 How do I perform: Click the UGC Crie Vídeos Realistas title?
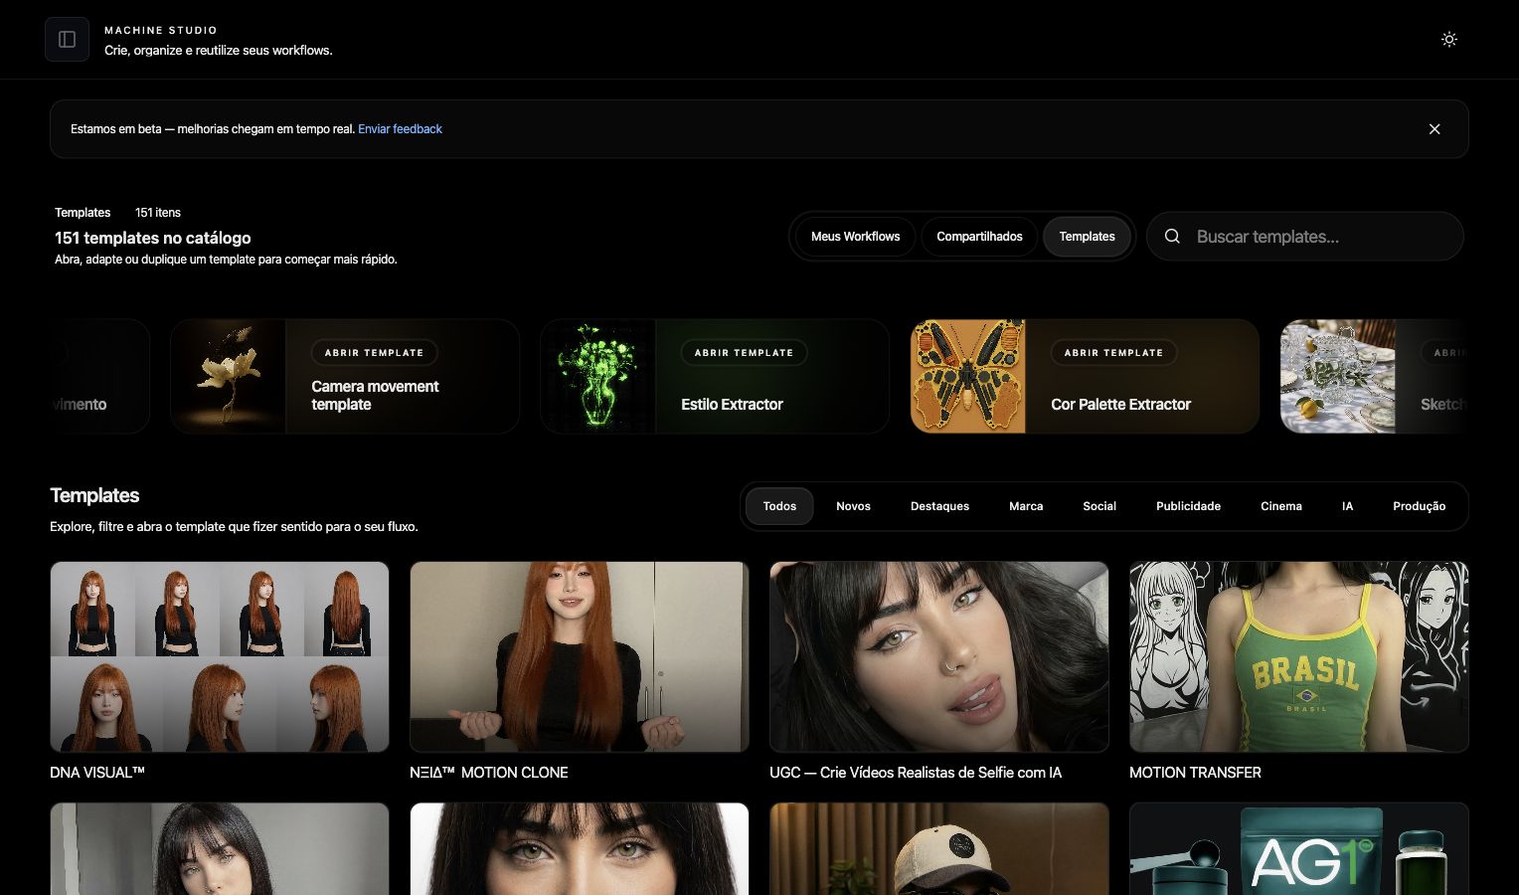916,773
